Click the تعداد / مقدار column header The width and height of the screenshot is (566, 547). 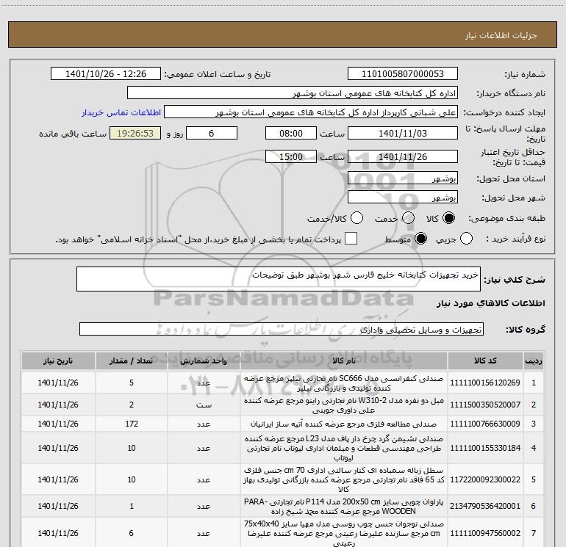(132, 361)
